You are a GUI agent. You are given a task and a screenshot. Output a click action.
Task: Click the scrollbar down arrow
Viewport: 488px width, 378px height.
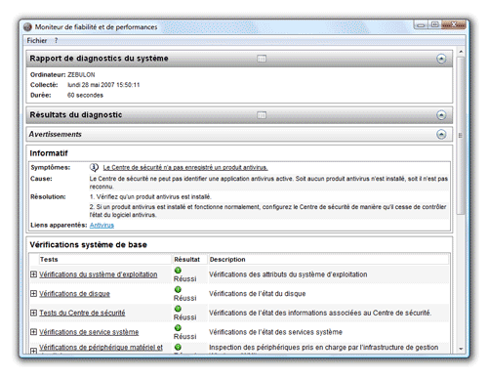[461, 349]
